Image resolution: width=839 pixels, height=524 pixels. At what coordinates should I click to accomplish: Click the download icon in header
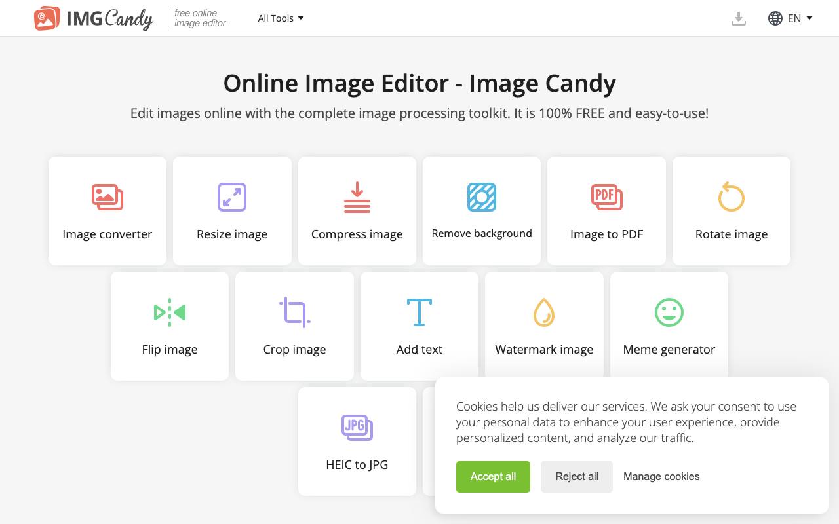pos(739,18)
